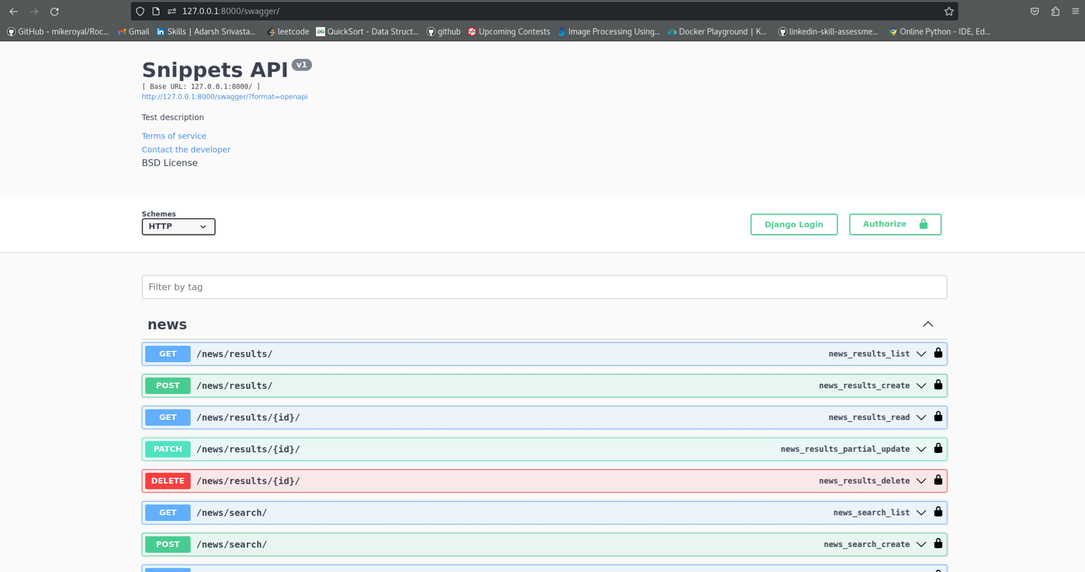Click the Django Login button
The image size is (1085, 572).
coord(793,224)
